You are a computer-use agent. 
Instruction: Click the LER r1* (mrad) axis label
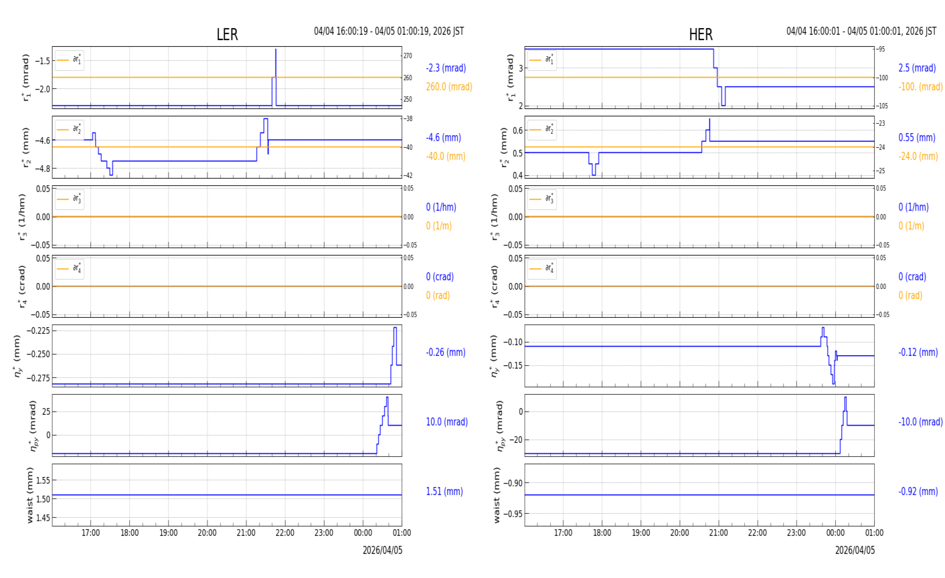26,78
